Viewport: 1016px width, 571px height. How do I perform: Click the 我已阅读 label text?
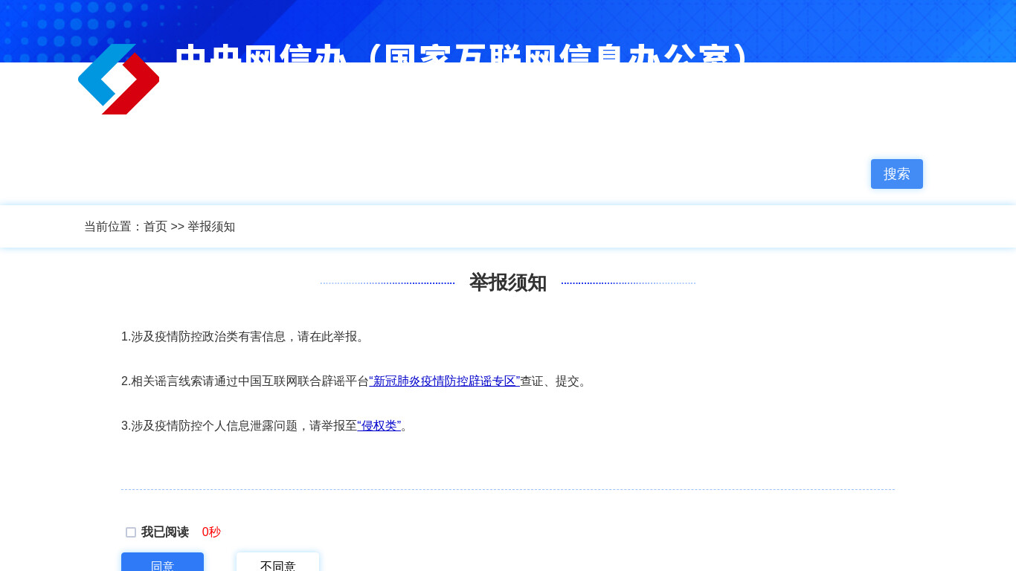165,532
